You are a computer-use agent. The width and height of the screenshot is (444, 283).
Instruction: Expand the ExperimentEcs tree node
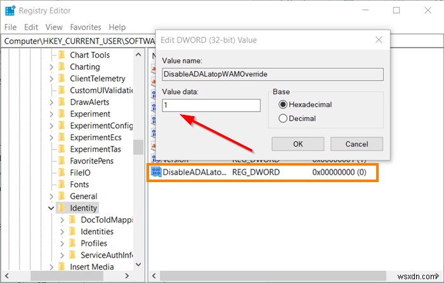click(x=51, y=138)
